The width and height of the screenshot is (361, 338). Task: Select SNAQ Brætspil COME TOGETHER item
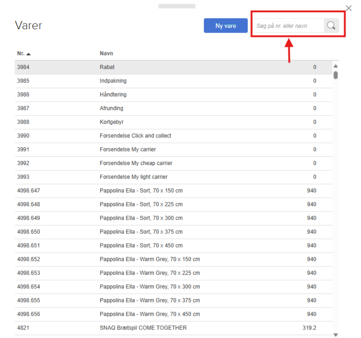click(143, 328)
